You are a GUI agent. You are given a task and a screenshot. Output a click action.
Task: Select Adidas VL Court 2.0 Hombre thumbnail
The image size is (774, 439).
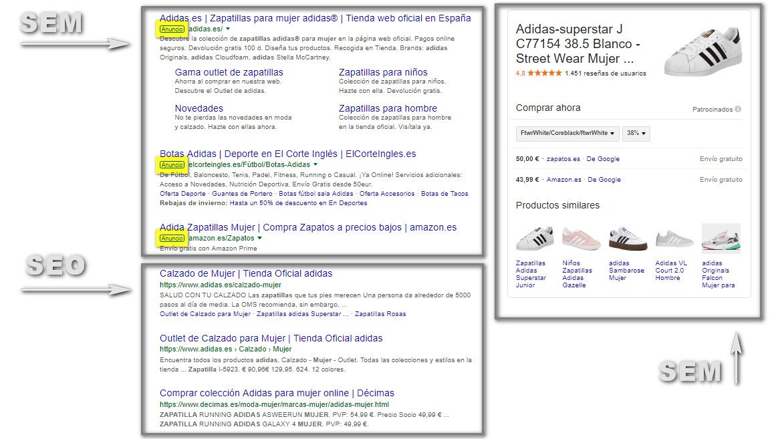pyautogui.click(x=674, y=239)
